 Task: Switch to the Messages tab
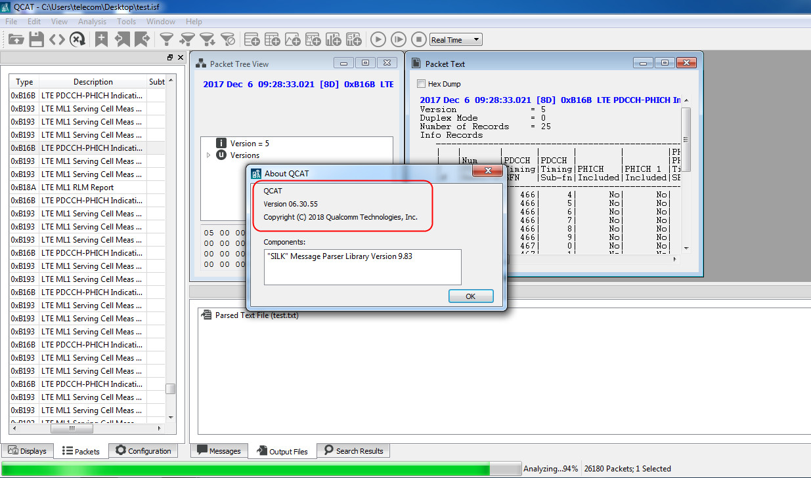click(x=219, y=451)
